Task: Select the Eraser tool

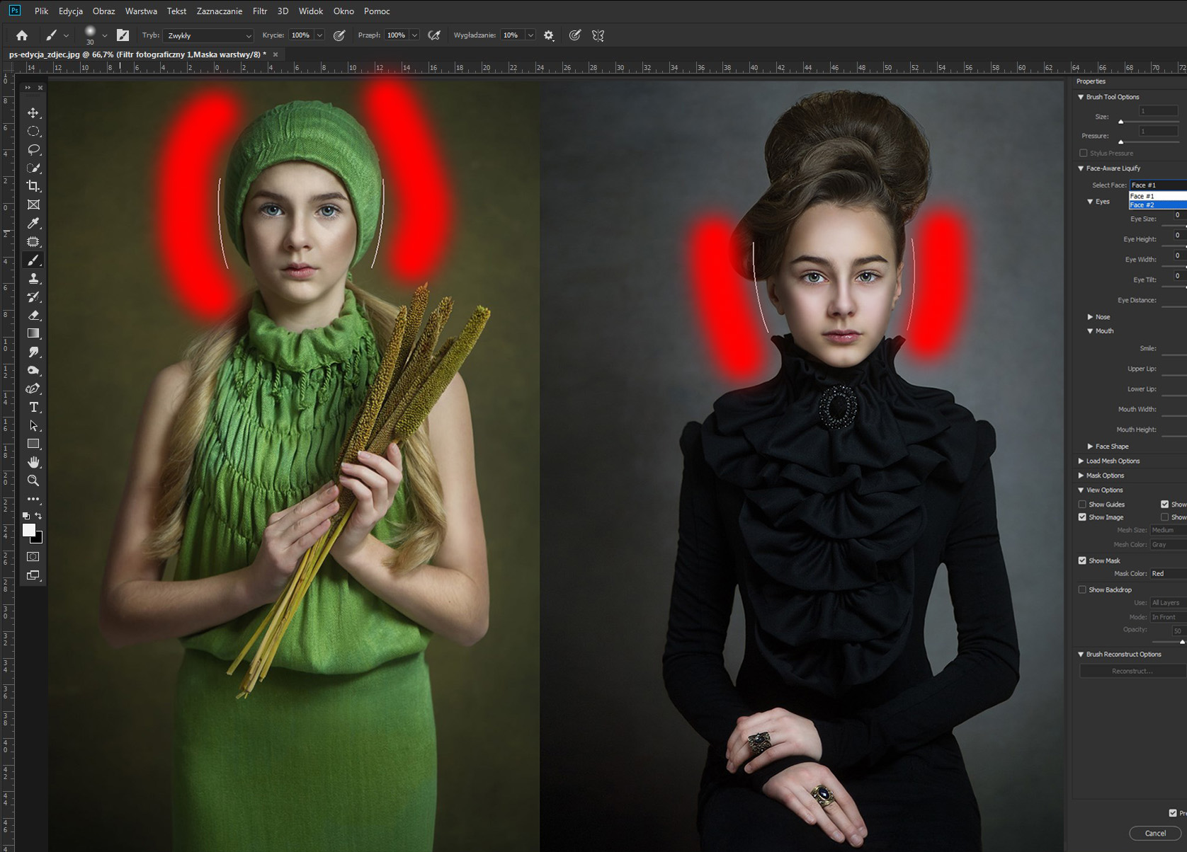Action: click(33, 316)
